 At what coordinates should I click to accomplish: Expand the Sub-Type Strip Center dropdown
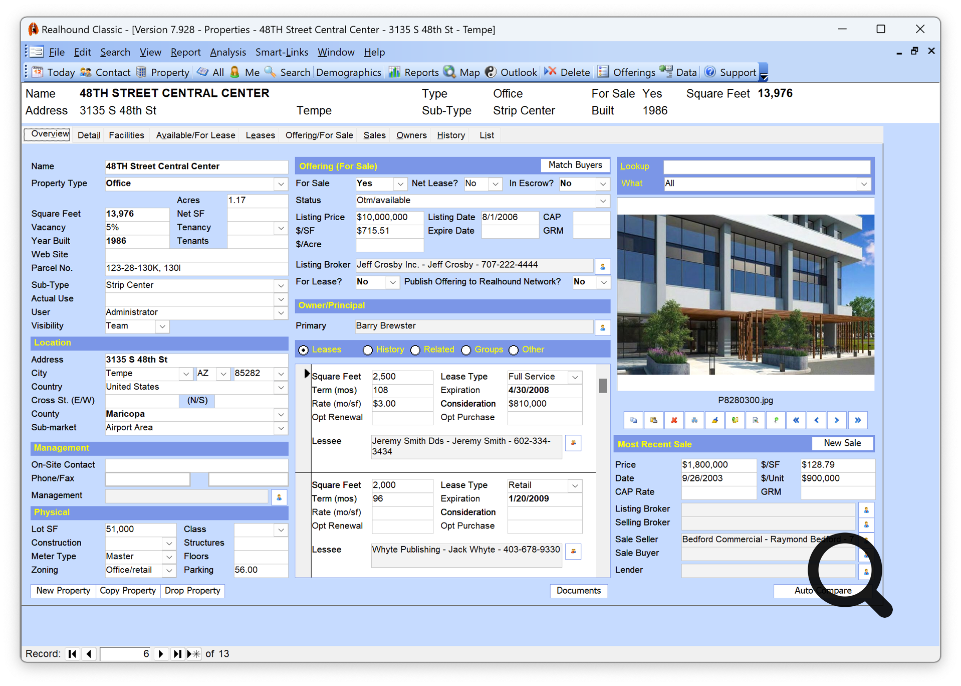tap(281, 286)
